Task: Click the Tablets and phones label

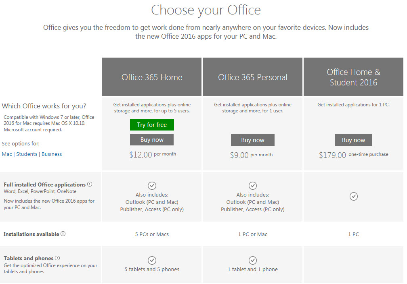Action: pyautogui.click(x=29, y=258)
